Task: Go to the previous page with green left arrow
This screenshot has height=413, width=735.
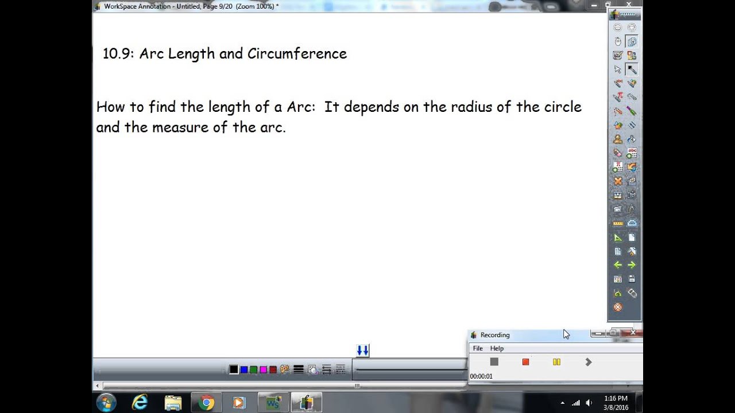Action: coord(618,265)
